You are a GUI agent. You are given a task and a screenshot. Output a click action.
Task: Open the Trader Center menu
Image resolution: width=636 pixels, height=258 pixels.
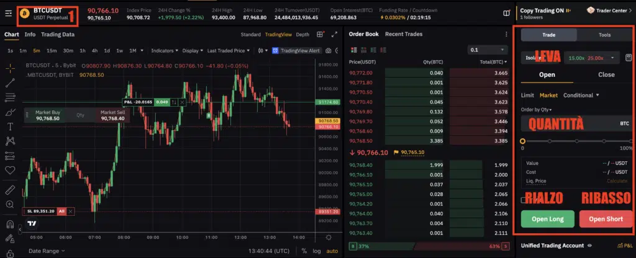(609, 11)
